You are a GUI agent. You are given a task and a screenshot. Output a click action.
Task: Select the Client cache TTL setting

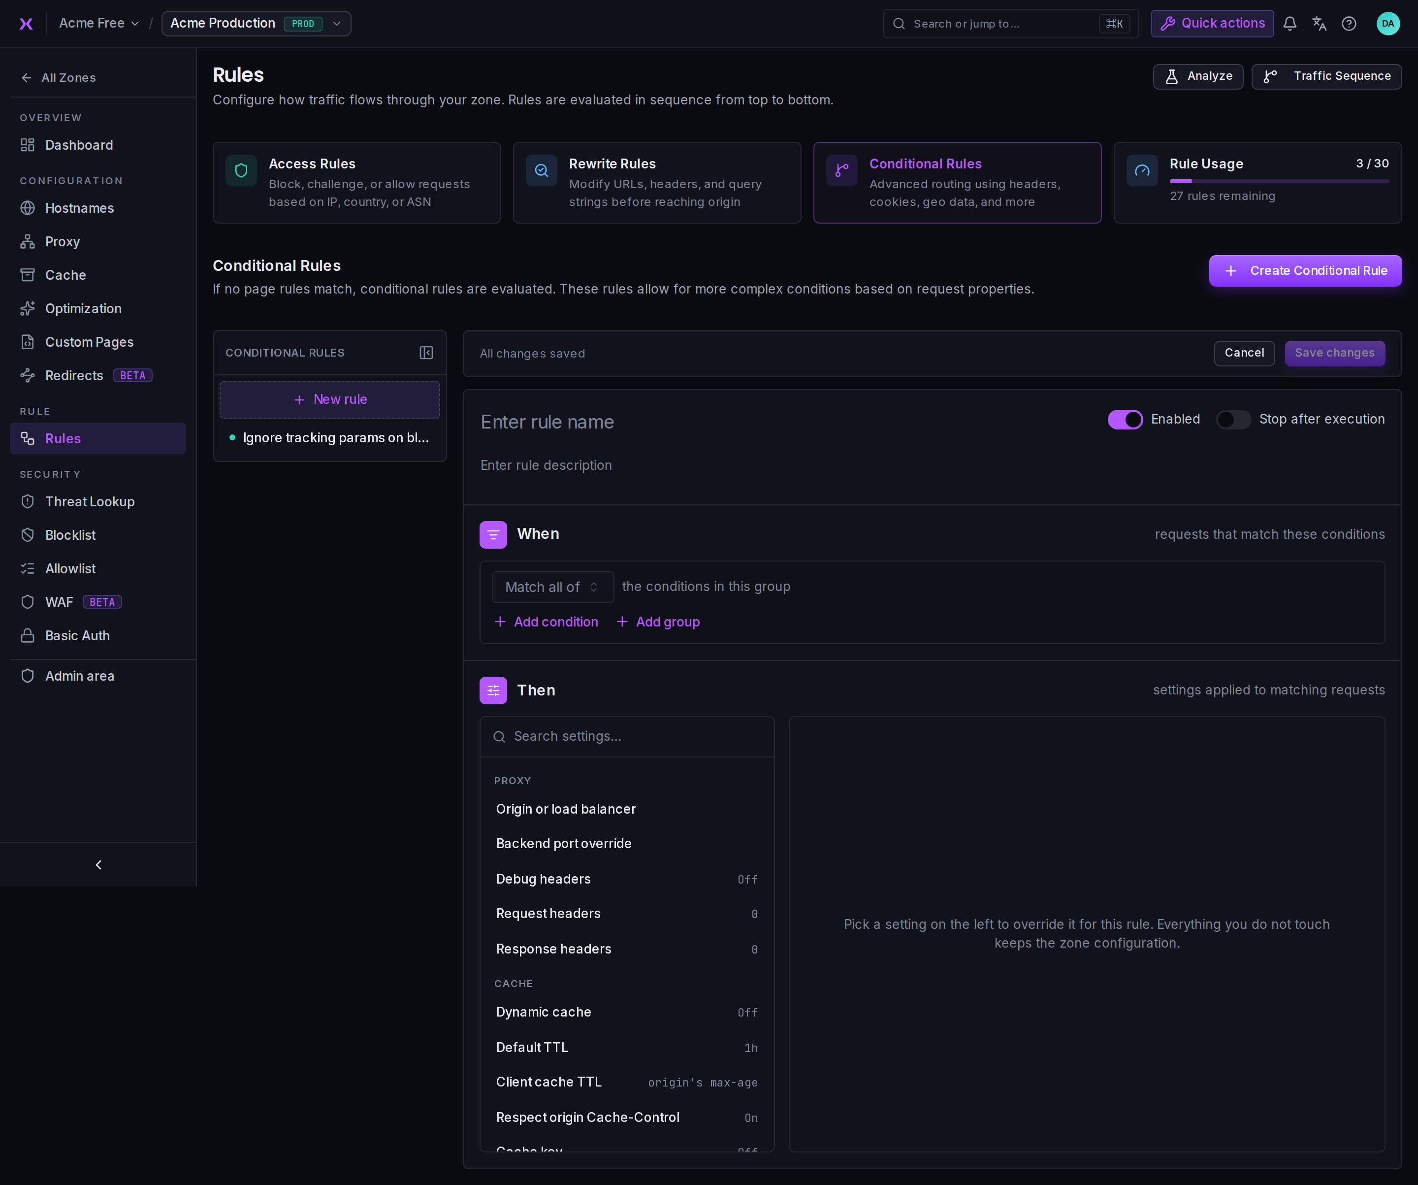click(x=627, y=1082)
